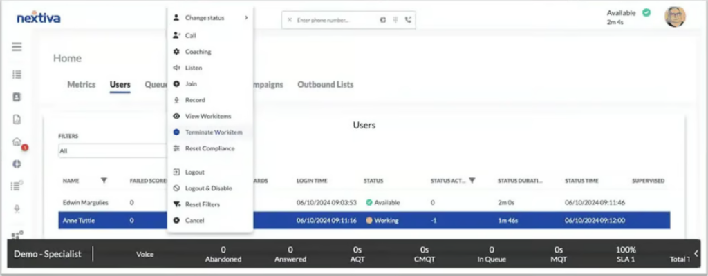Open the hamburger menu in left sidebar
This screenshot has width=708, height=276.
(17, 47)
